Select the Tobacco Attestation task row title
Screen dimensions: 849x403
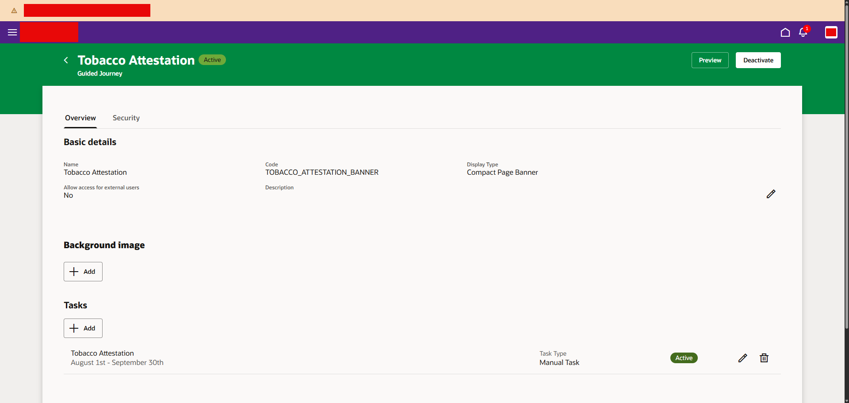[102, 353]
